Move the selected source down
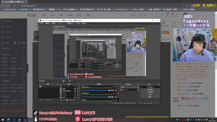 point(74,100)
